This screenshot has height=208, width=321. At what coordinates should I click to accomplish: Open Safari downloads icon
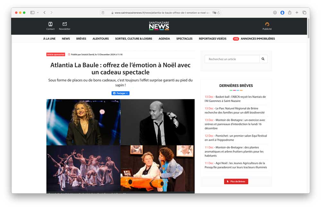pos(275,12)
